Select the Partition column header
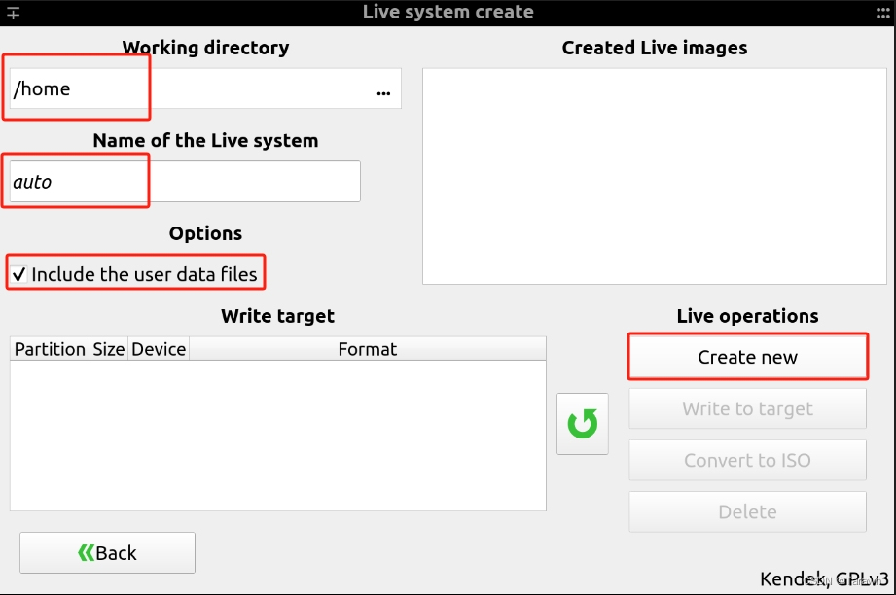The image size is (896, 595). tap(50, 349)
